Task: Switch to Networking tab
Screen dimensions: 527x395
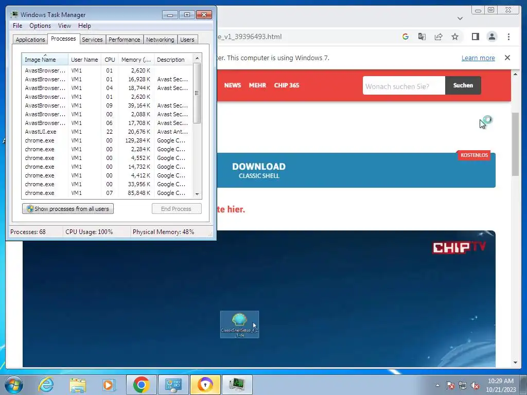Action: (160, 40)
